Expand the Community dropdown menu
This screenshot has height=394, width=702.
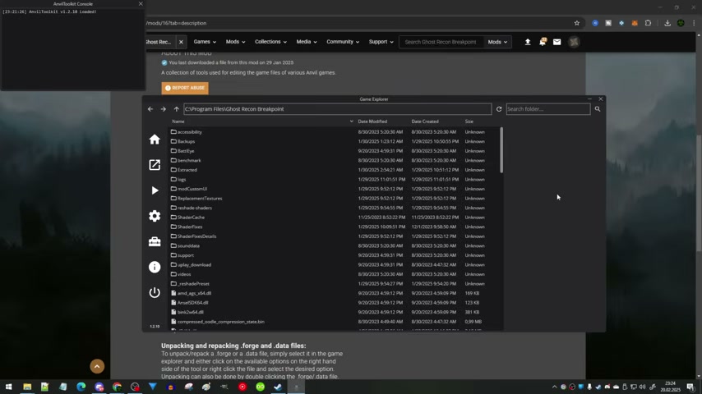point(343,42)
